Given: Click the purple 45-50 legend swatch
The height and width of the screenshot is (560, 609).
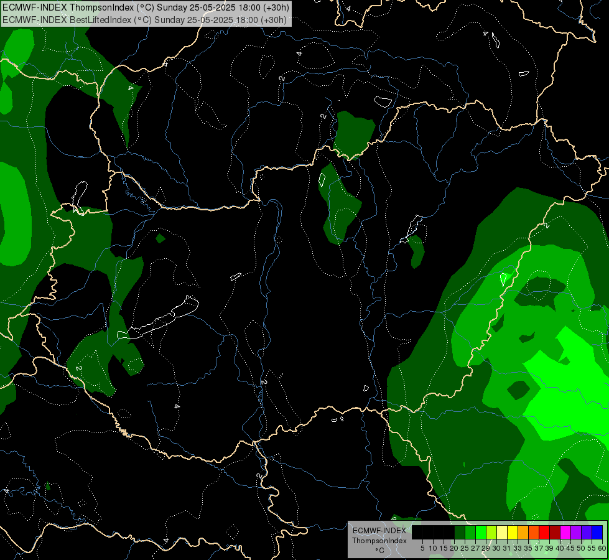Looking at the screenshot, I should 576,532.
